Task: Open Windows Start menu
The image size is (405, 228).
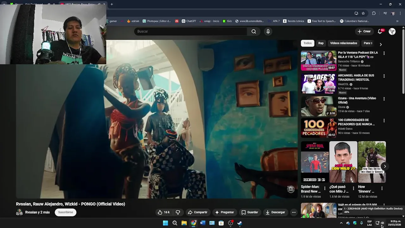Action: (165, 223)
